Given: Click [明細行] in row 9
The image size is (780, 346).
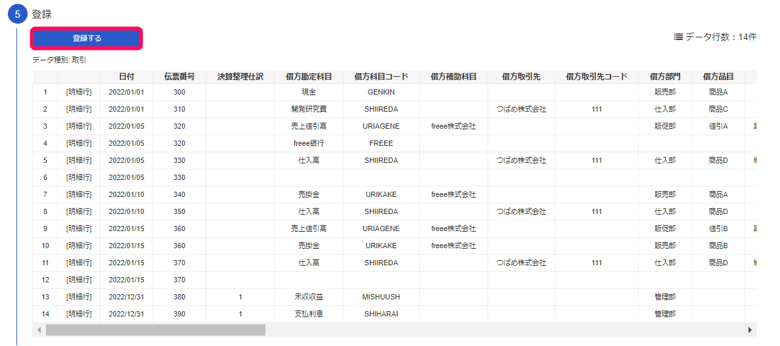Looking at the screenshot, I should point(79,228).
